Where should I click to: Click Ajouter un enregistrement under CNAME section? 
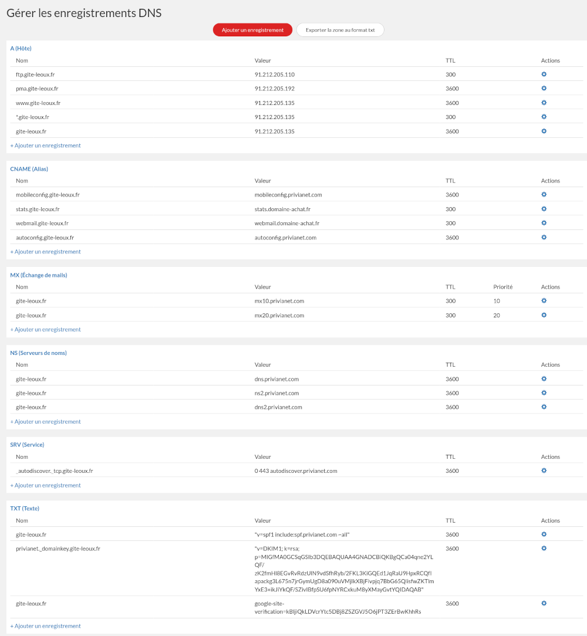(x=46, y=252)
